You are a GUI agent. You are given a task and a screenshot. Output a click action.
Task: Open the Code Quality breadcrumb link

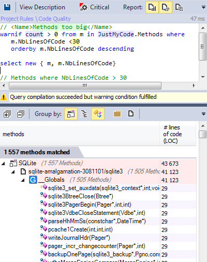(x=54, y=19)
